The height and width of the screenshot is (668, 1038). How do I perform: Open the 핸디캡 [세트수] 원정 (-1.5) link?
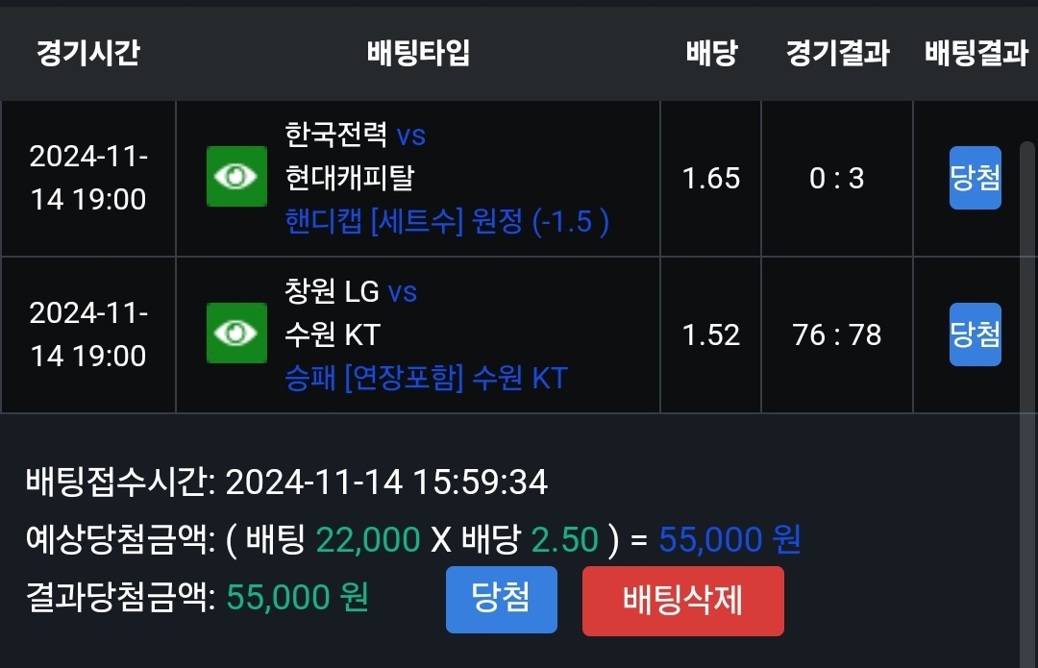447,222
